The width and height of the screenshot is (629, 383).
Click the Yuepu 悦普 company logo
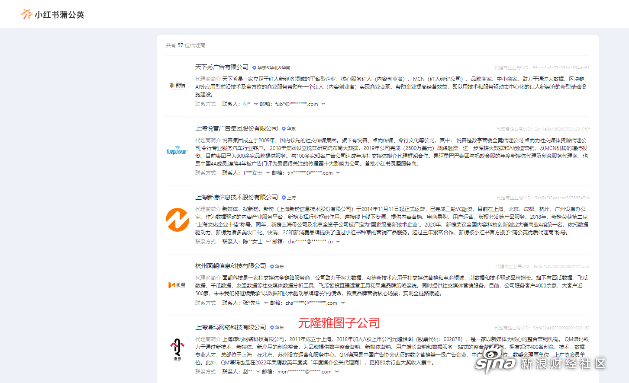177,150
